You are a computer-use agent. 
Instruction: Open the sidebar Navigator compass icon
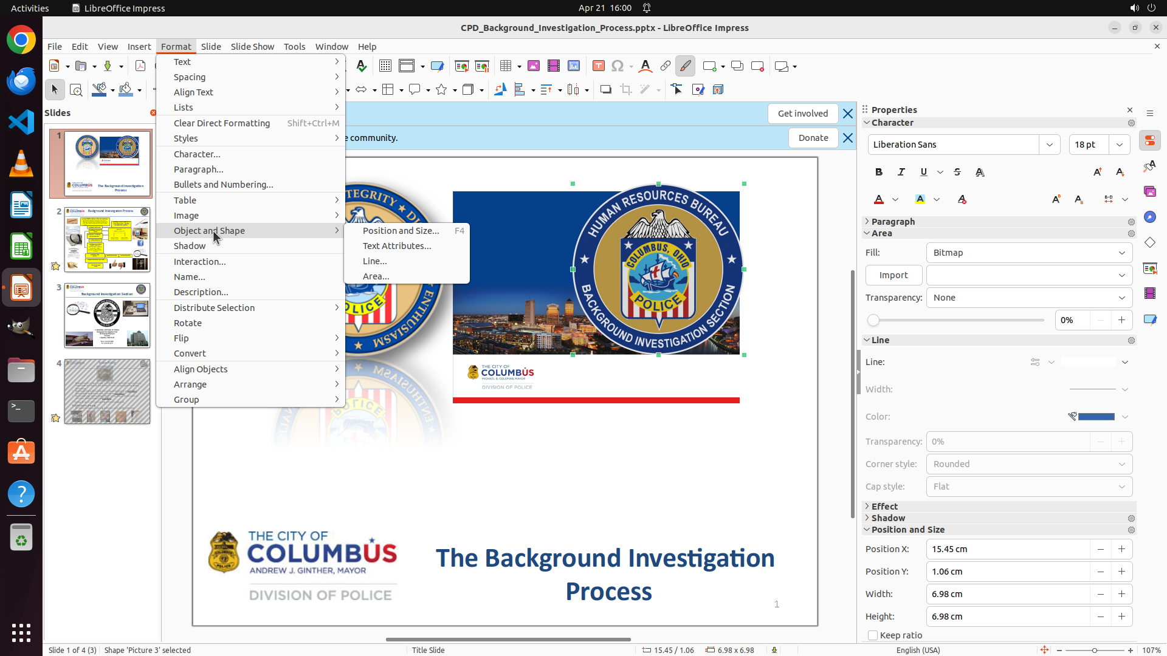1150,217
